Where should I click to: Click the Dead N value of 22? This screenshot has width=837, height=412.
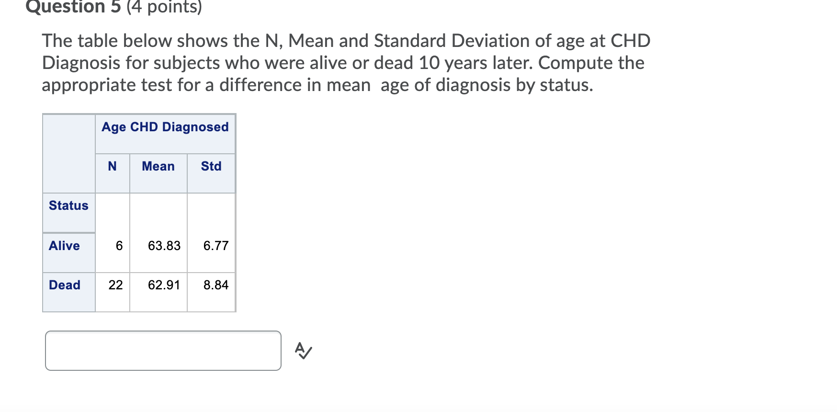click(x=115, y=285)
